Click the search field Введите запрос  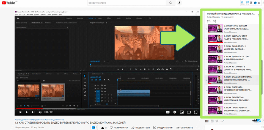point(127,3)
